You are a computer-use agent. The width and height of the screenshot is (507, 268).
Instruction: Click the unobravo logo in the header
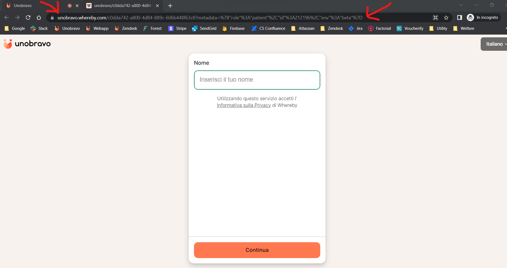tap(27, 44)
